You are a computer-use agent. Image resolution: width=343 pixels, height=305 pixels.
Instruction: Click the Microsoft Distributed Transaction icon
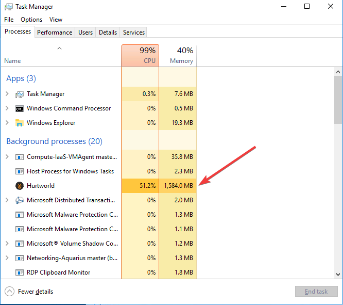(19, 200)
